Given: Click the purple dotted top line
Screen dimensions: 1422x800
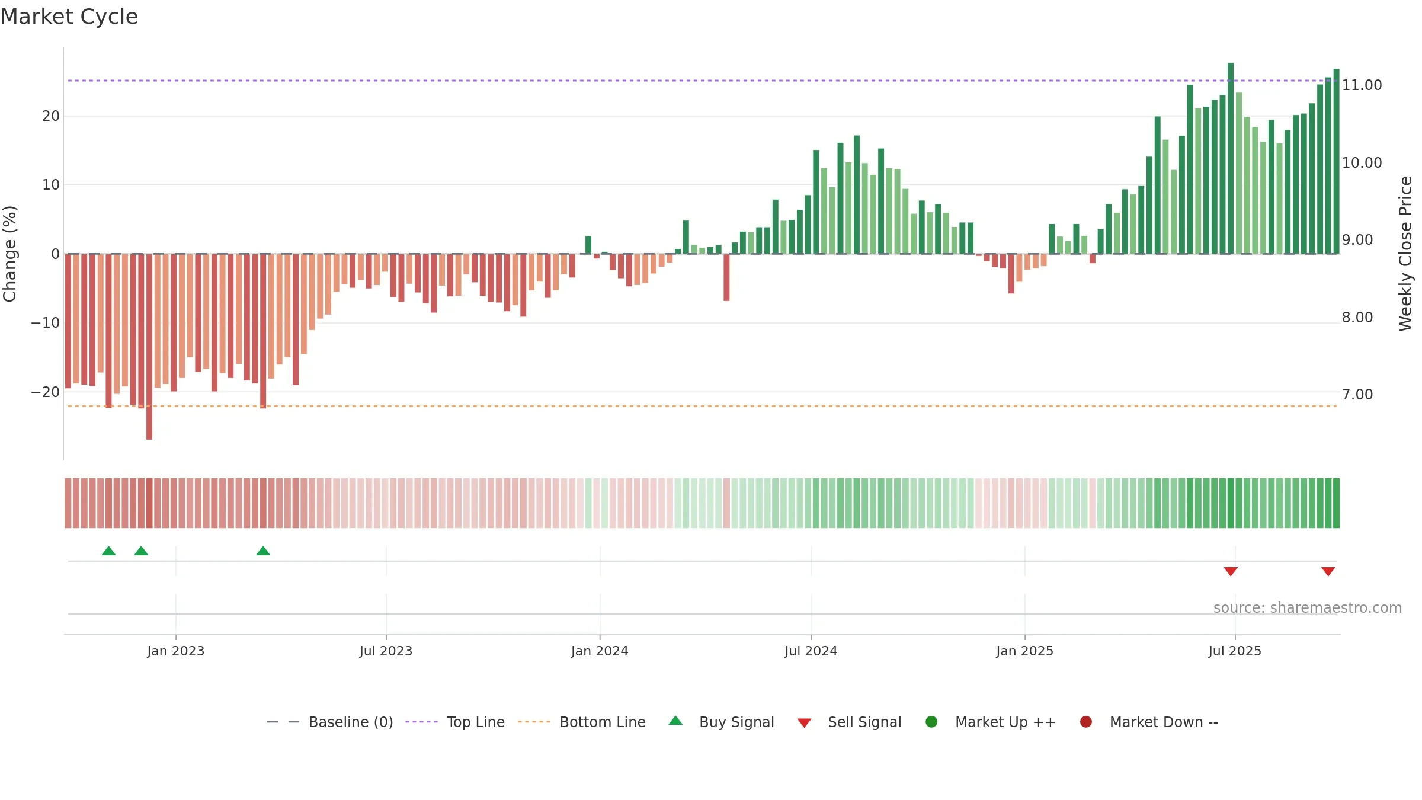Looking at the screenshot, I should 702,81.
